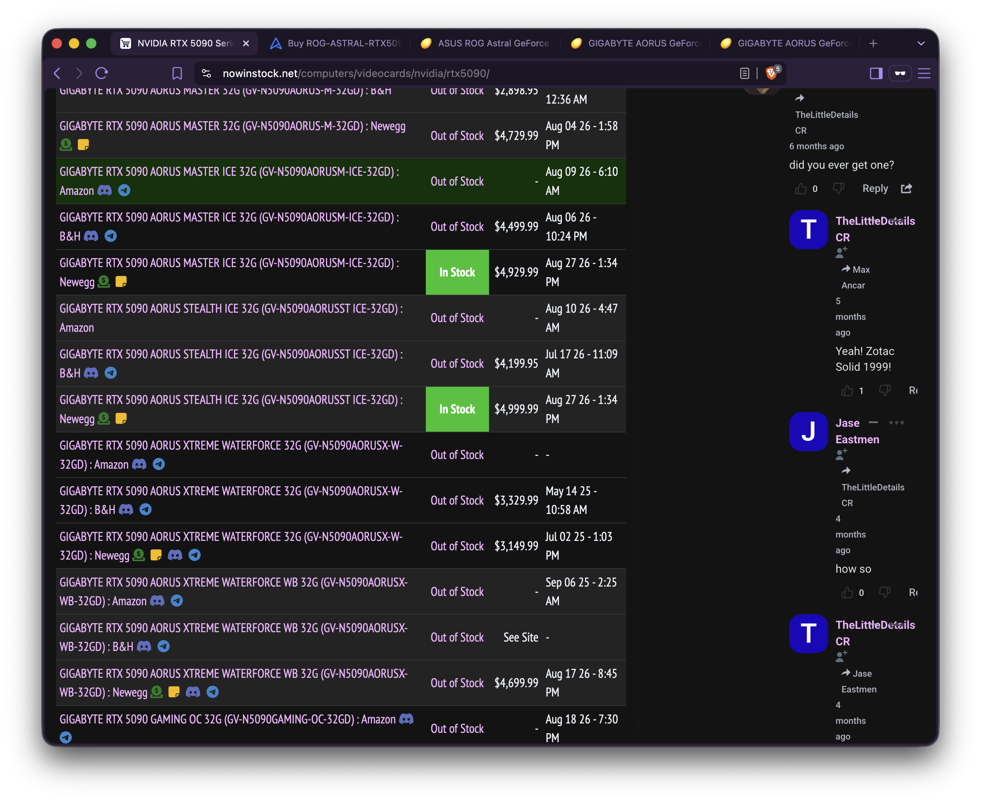Click Telegram icon on GAMING OC 32G Amazon row
The image size is (981, 802).
pos(65,738)
